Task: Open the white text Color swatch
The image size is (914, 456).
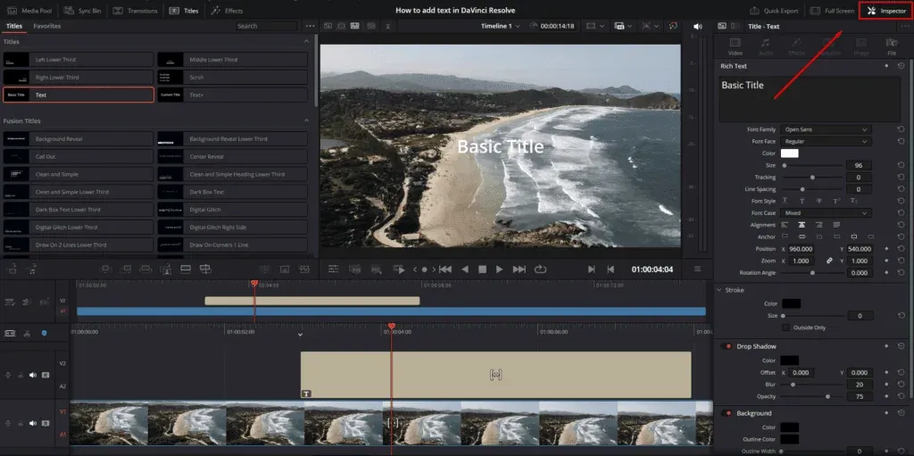Action: 789,153
